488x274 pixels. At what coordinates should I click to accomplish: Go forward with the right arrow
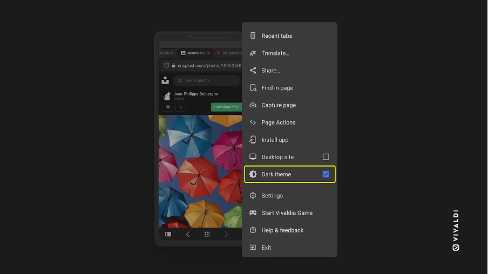(x=226, y=235)
